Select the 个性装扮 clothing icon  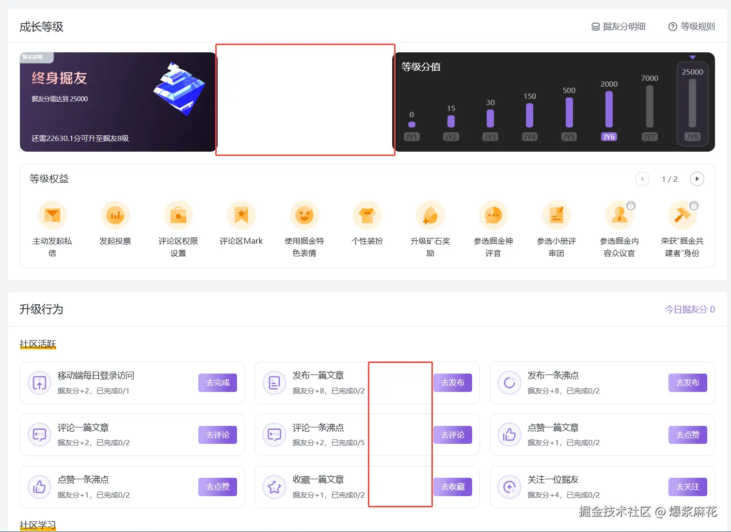click(367, 215)
